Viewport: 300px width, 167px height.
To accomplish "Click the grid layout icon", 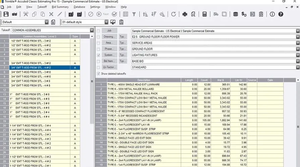I will [125, 14].
